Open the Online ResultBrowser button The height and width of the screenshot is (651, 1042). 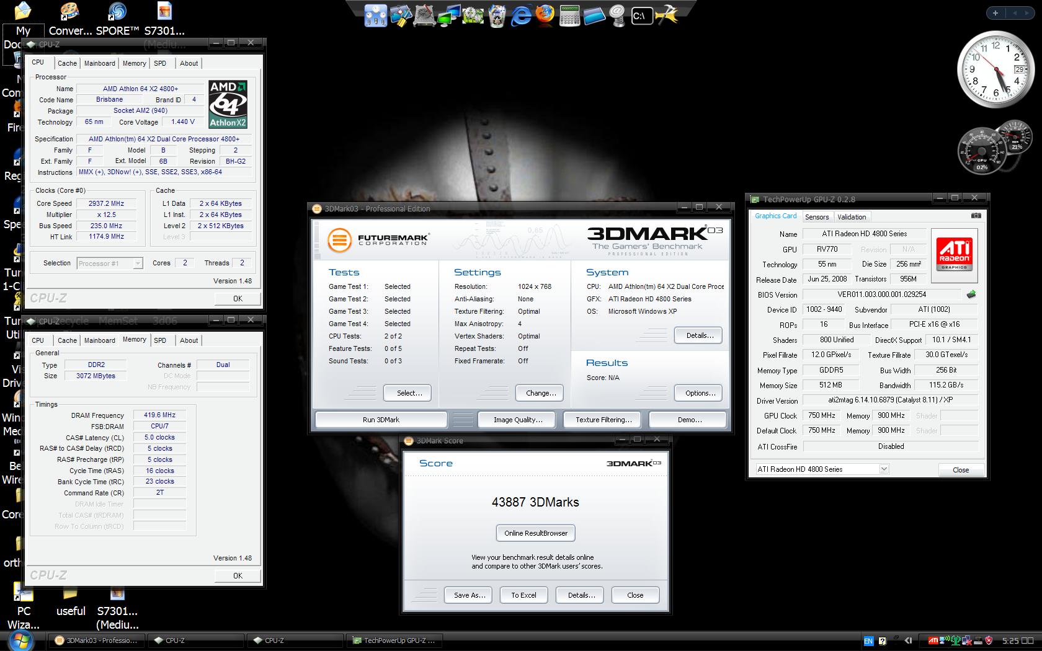536,533
